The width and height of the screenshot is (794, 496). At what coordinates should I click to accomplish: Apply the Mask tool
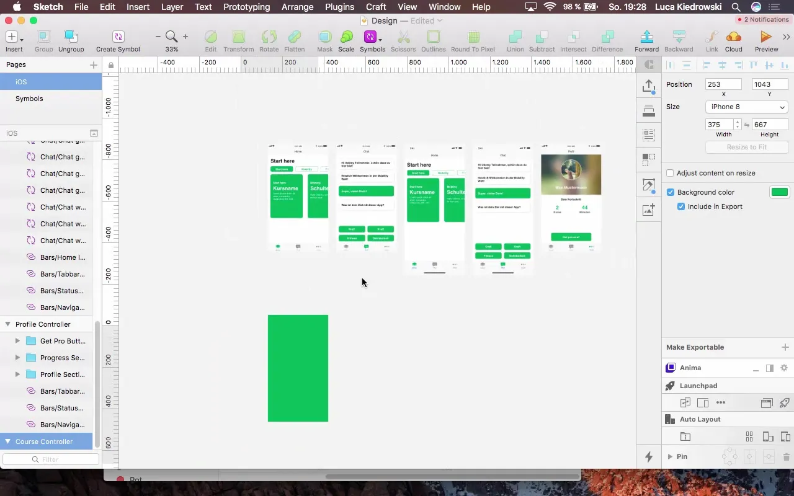coord(324,37)
